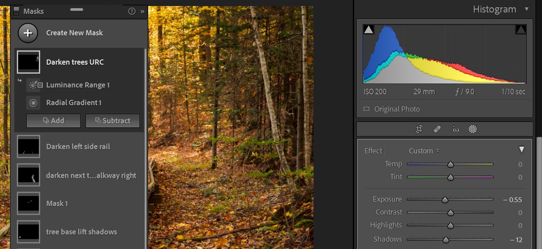Image resolution: width=542 pixels, height=249 pixels.
Task: Toggle shadow clipping indicator in histogram
Action: 368,29
